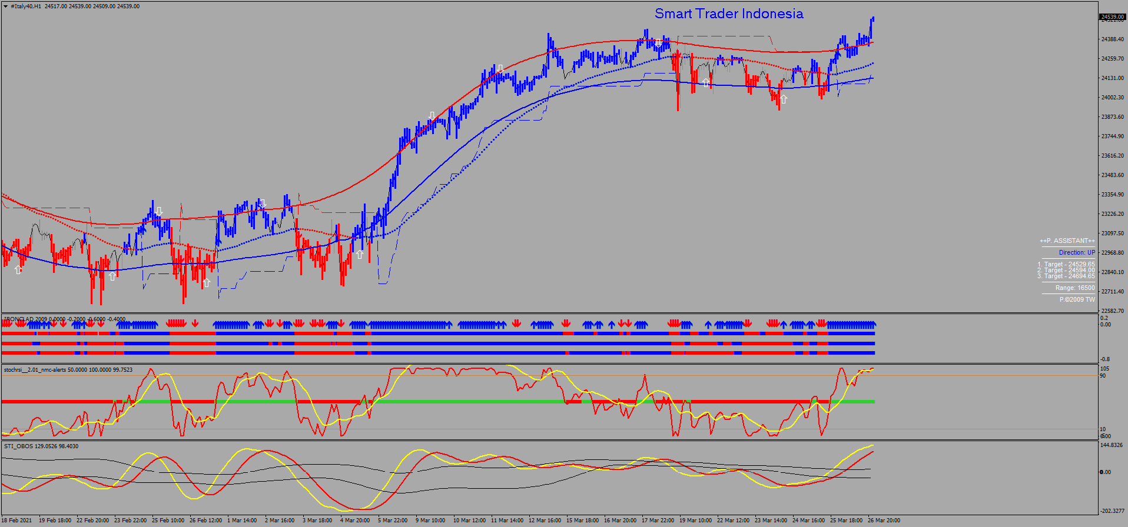This screenshot has height=527, width=1128.
Task: Click the 23097.50 price axis level
Action: (1112, 234)
